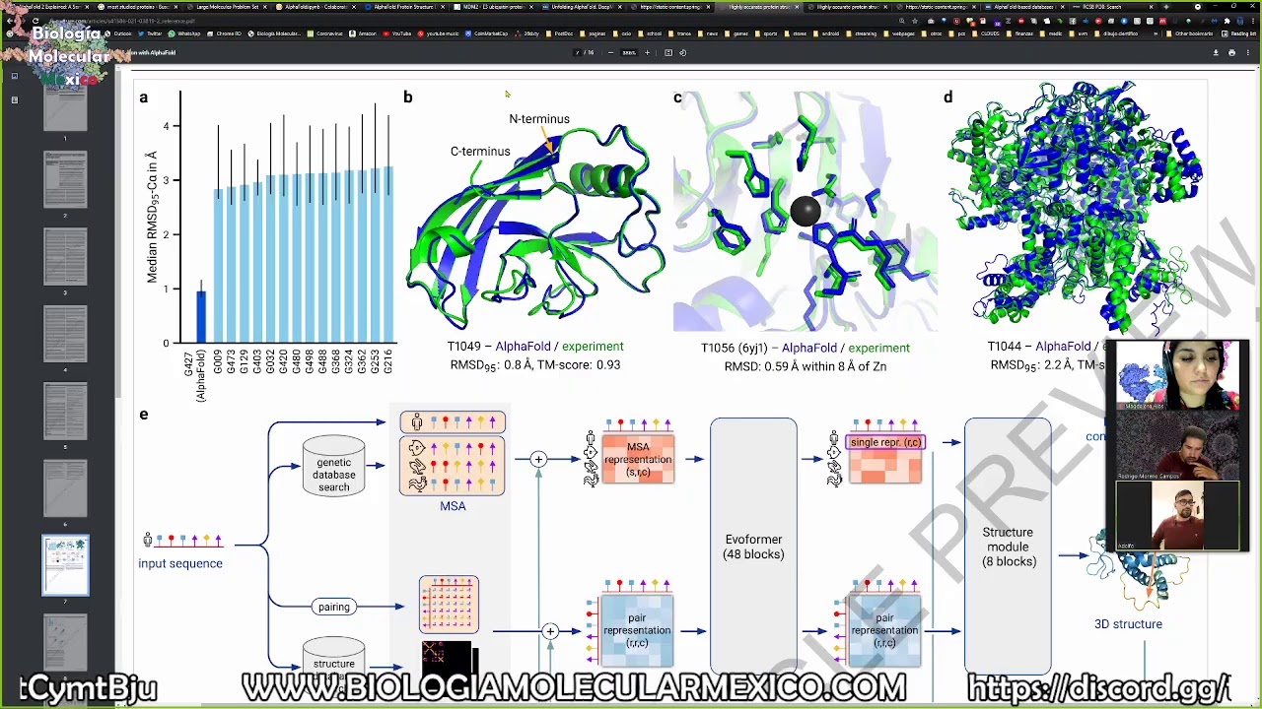
Task: Switch to the Unfolding AlphaFold tab
Action: 582,7
